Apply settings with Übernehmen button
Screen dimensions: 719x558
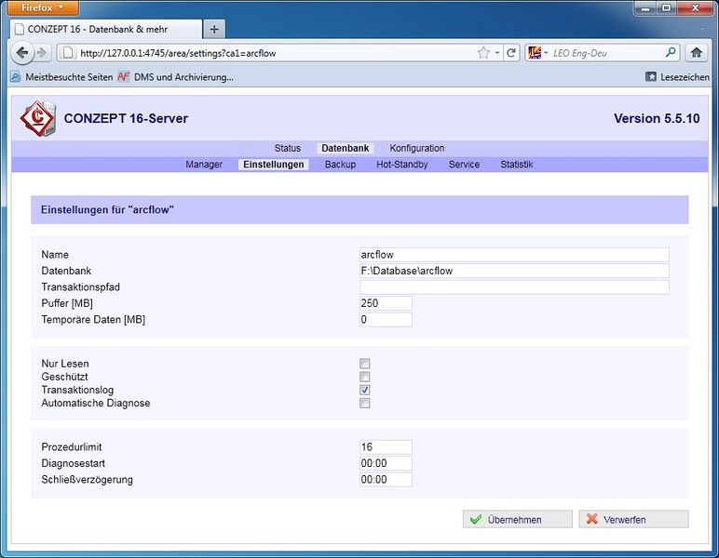517,520
